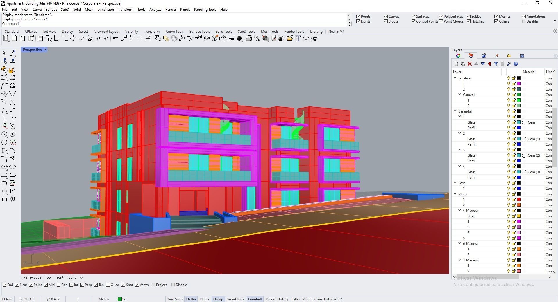Click the TEXT annotation tool icon
558x302 pixels.
115,38
